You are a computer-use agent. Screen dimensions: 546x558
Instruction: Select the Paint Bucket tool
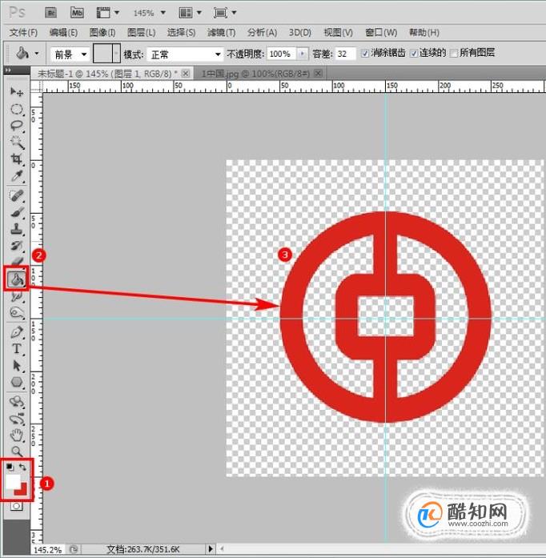(x=16, y=279)
